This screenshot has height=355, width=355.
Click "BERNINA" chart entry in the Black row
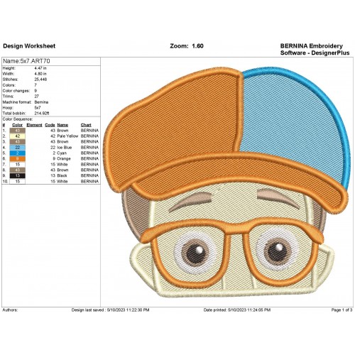[89, 176]
